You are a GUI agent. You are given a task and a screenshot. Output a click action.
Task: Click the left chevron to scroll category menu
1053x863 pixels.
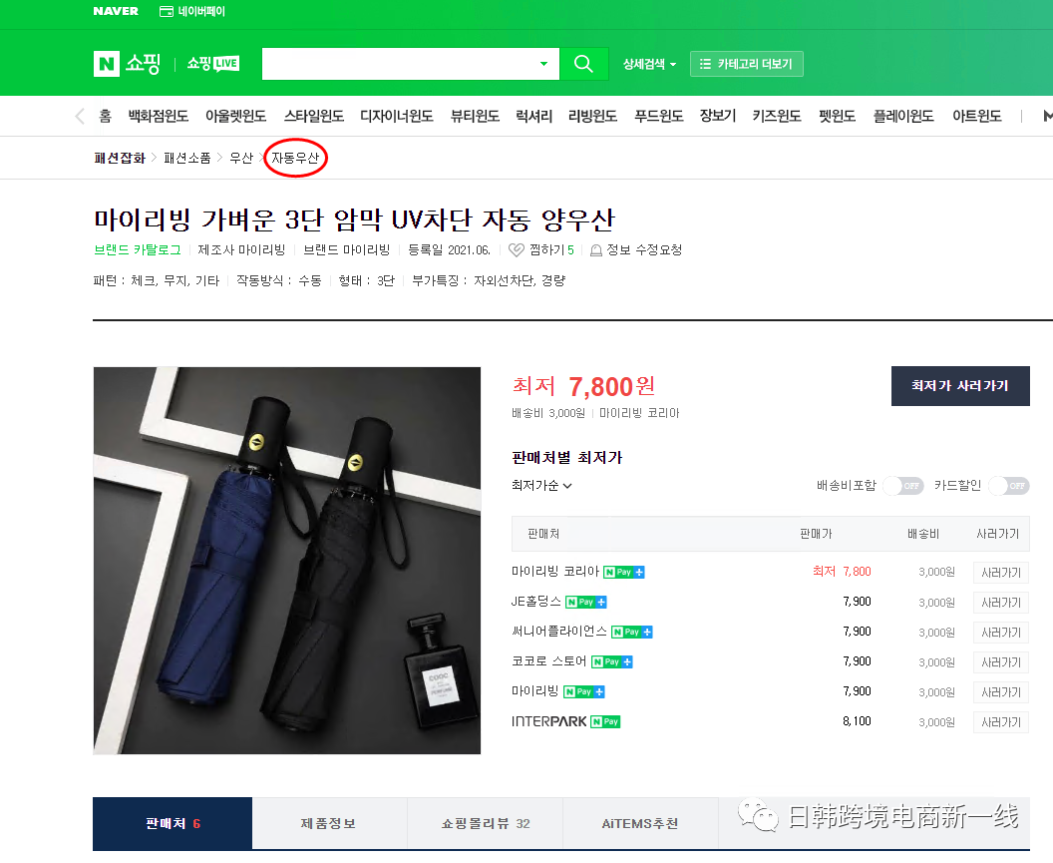[79, 115]
